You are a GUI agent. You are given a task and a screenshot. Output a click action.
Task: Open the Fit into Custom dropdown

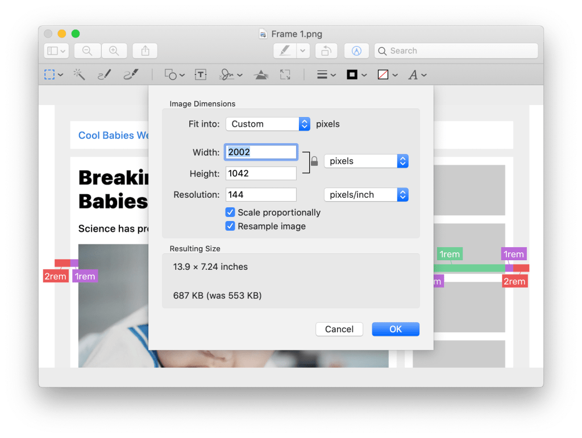click(x=268, y=124)
